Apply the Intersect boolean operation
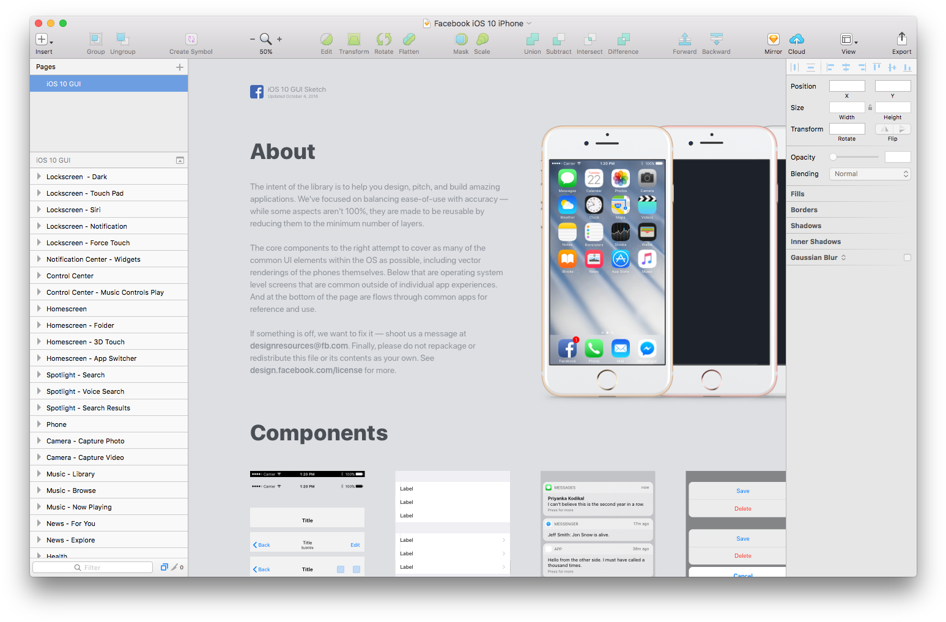The image size is (946, 622). pos(589,39)
